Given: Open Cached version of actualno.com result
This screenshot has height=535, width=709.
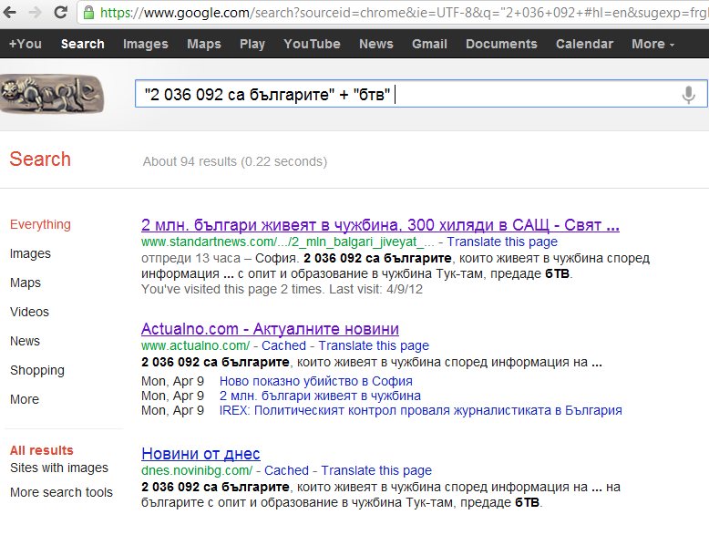Looking at the screenshot, I should pos(286,345).
